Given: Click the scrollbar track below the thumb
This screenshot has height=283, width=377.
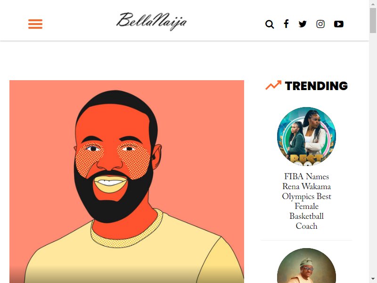Looking at the screenshot, I should coord(373,154).
